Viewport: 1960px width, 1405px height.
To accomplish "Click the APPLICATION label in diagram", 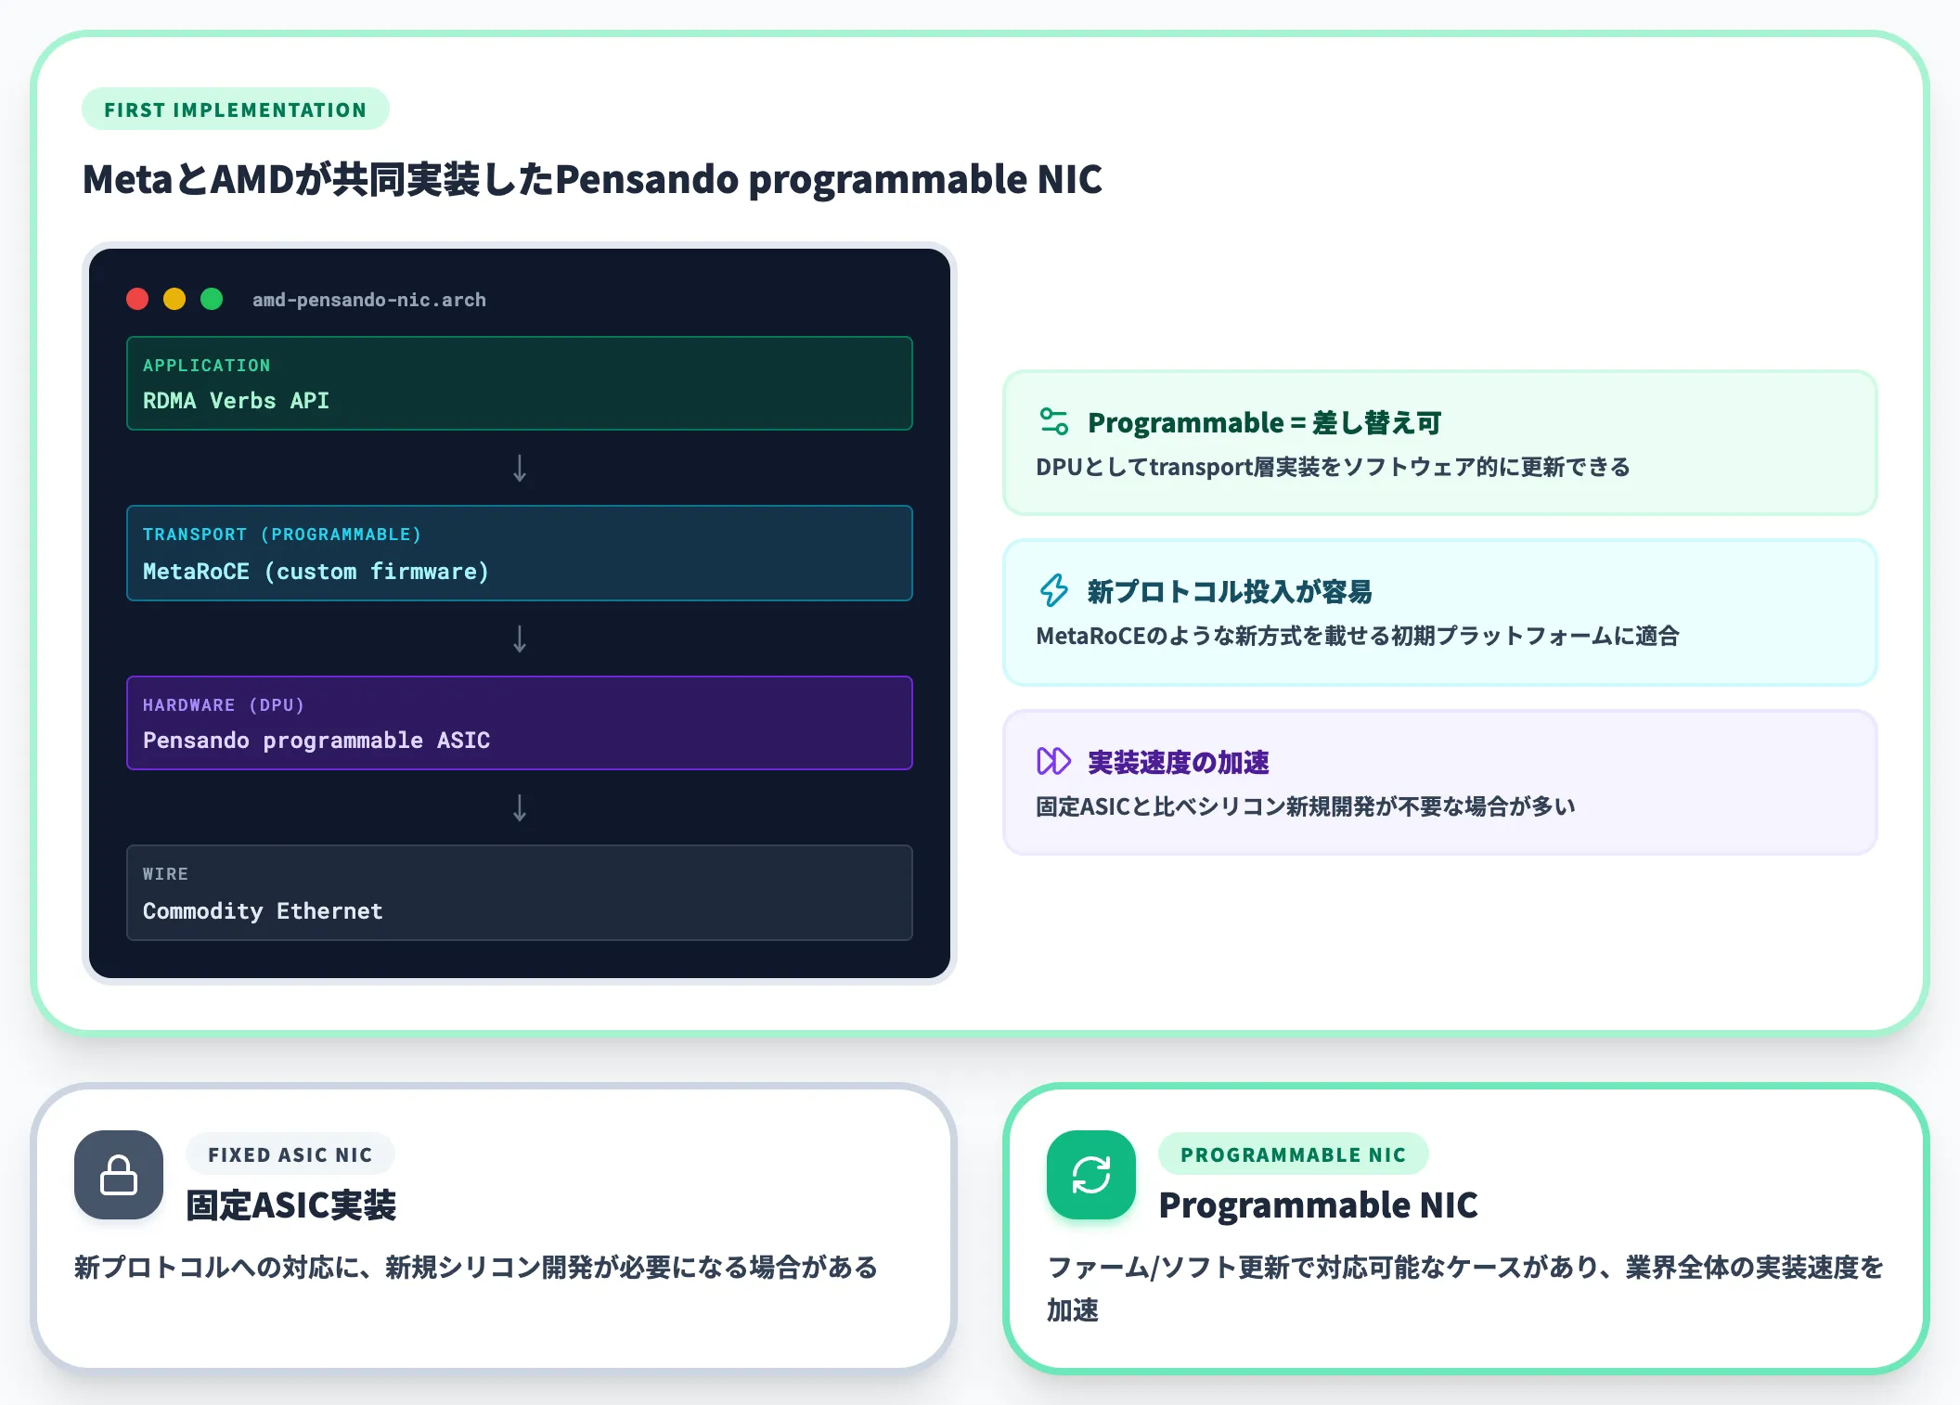I will tap(207, 366).
